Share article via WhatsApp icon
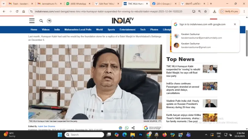The image size is (248, 139). [127, 128]
